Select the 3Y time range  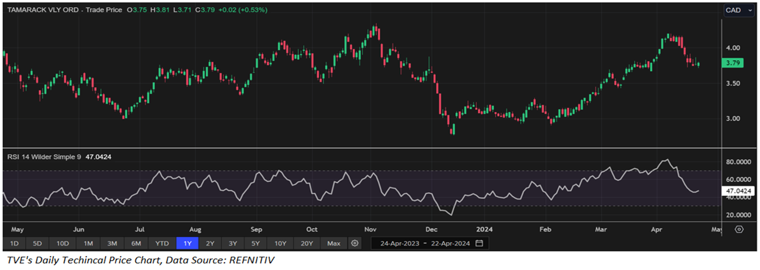[x=233, y=243]
